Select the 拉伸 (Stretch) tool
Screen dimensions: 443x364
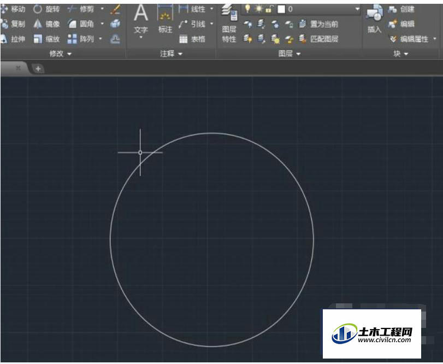tap(13, 39)
